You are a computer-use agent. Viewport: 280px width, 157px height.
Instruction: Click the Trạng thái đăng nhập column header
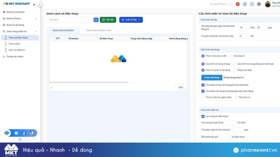click(x=141, y=38)
